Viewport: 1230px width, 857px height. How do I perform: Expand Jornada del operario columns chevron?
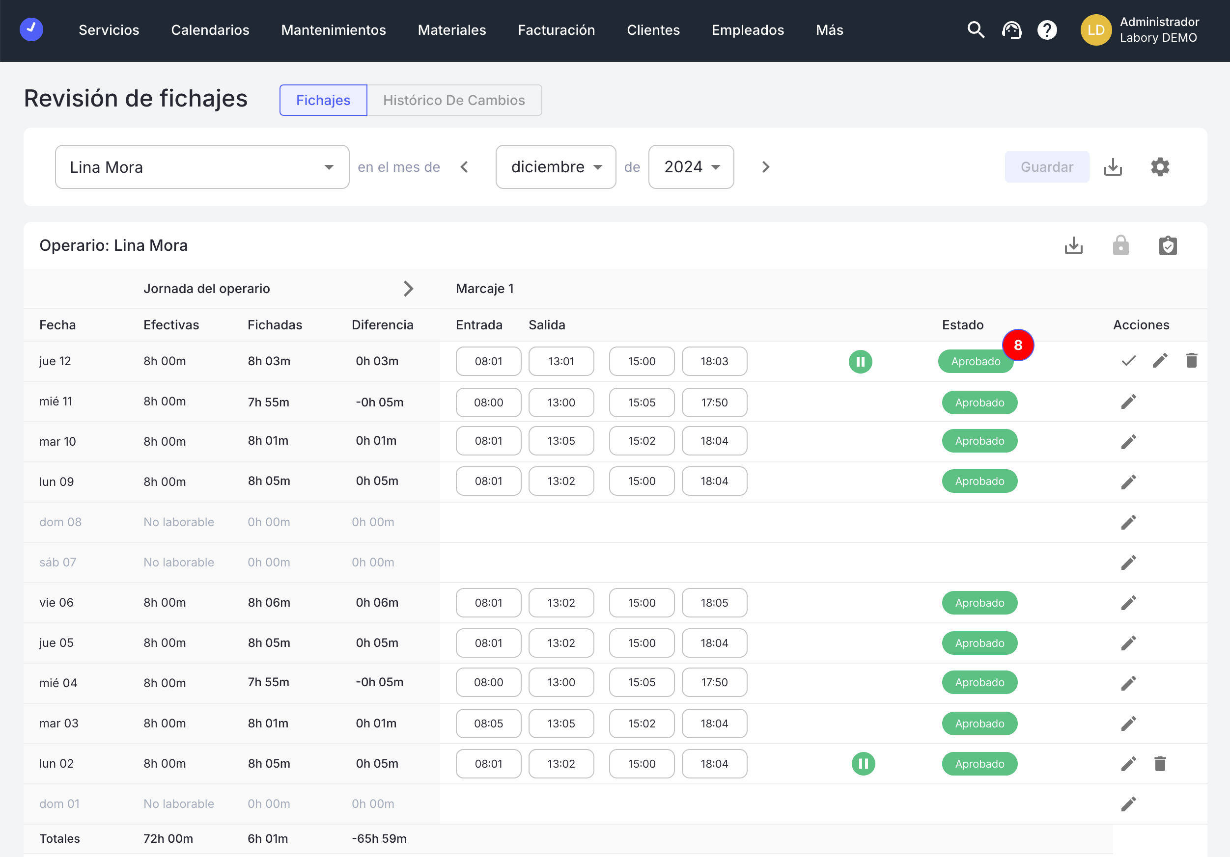click(x=408, y=289)
